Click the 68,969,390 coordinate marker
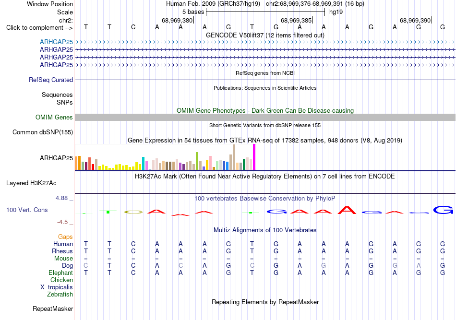Screen dimensions: 456x320 tap(416, 20)
